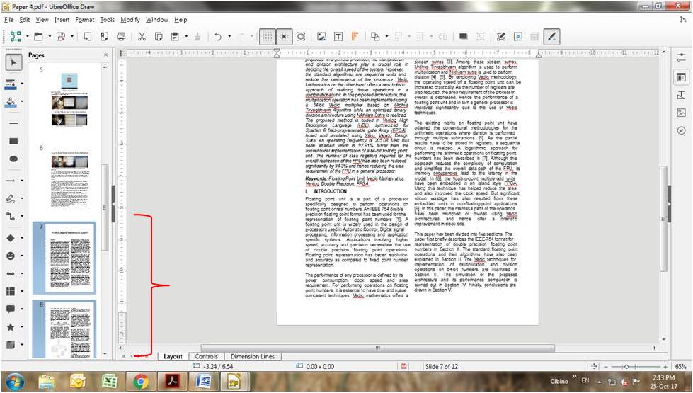Click the Arrange objects icon
The width and height of the screenshot is (693, 393).
pyautogui.click(x=376, y=37)
